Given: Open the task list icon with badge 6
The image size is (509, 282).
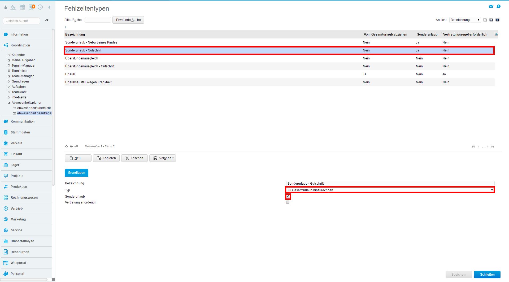Looking at the screenshot, I should coord(32,7).
